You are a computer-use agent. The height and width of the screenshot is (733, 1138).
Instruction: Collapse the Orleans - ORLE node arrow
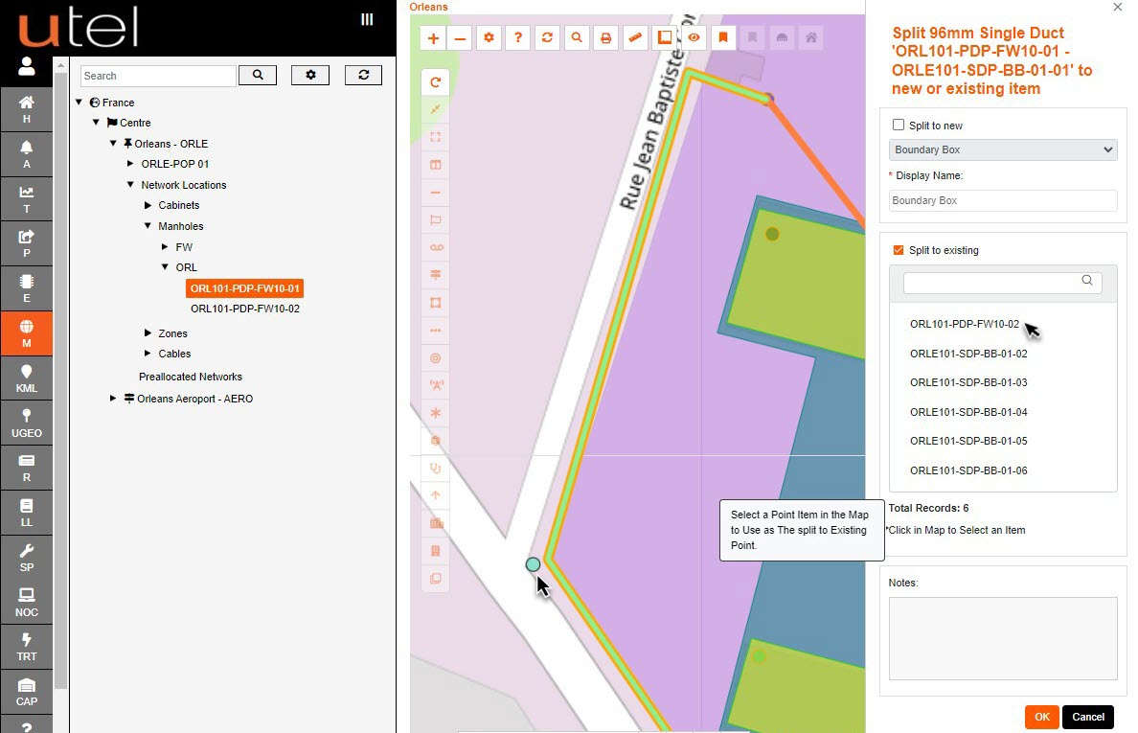(113, 143)
